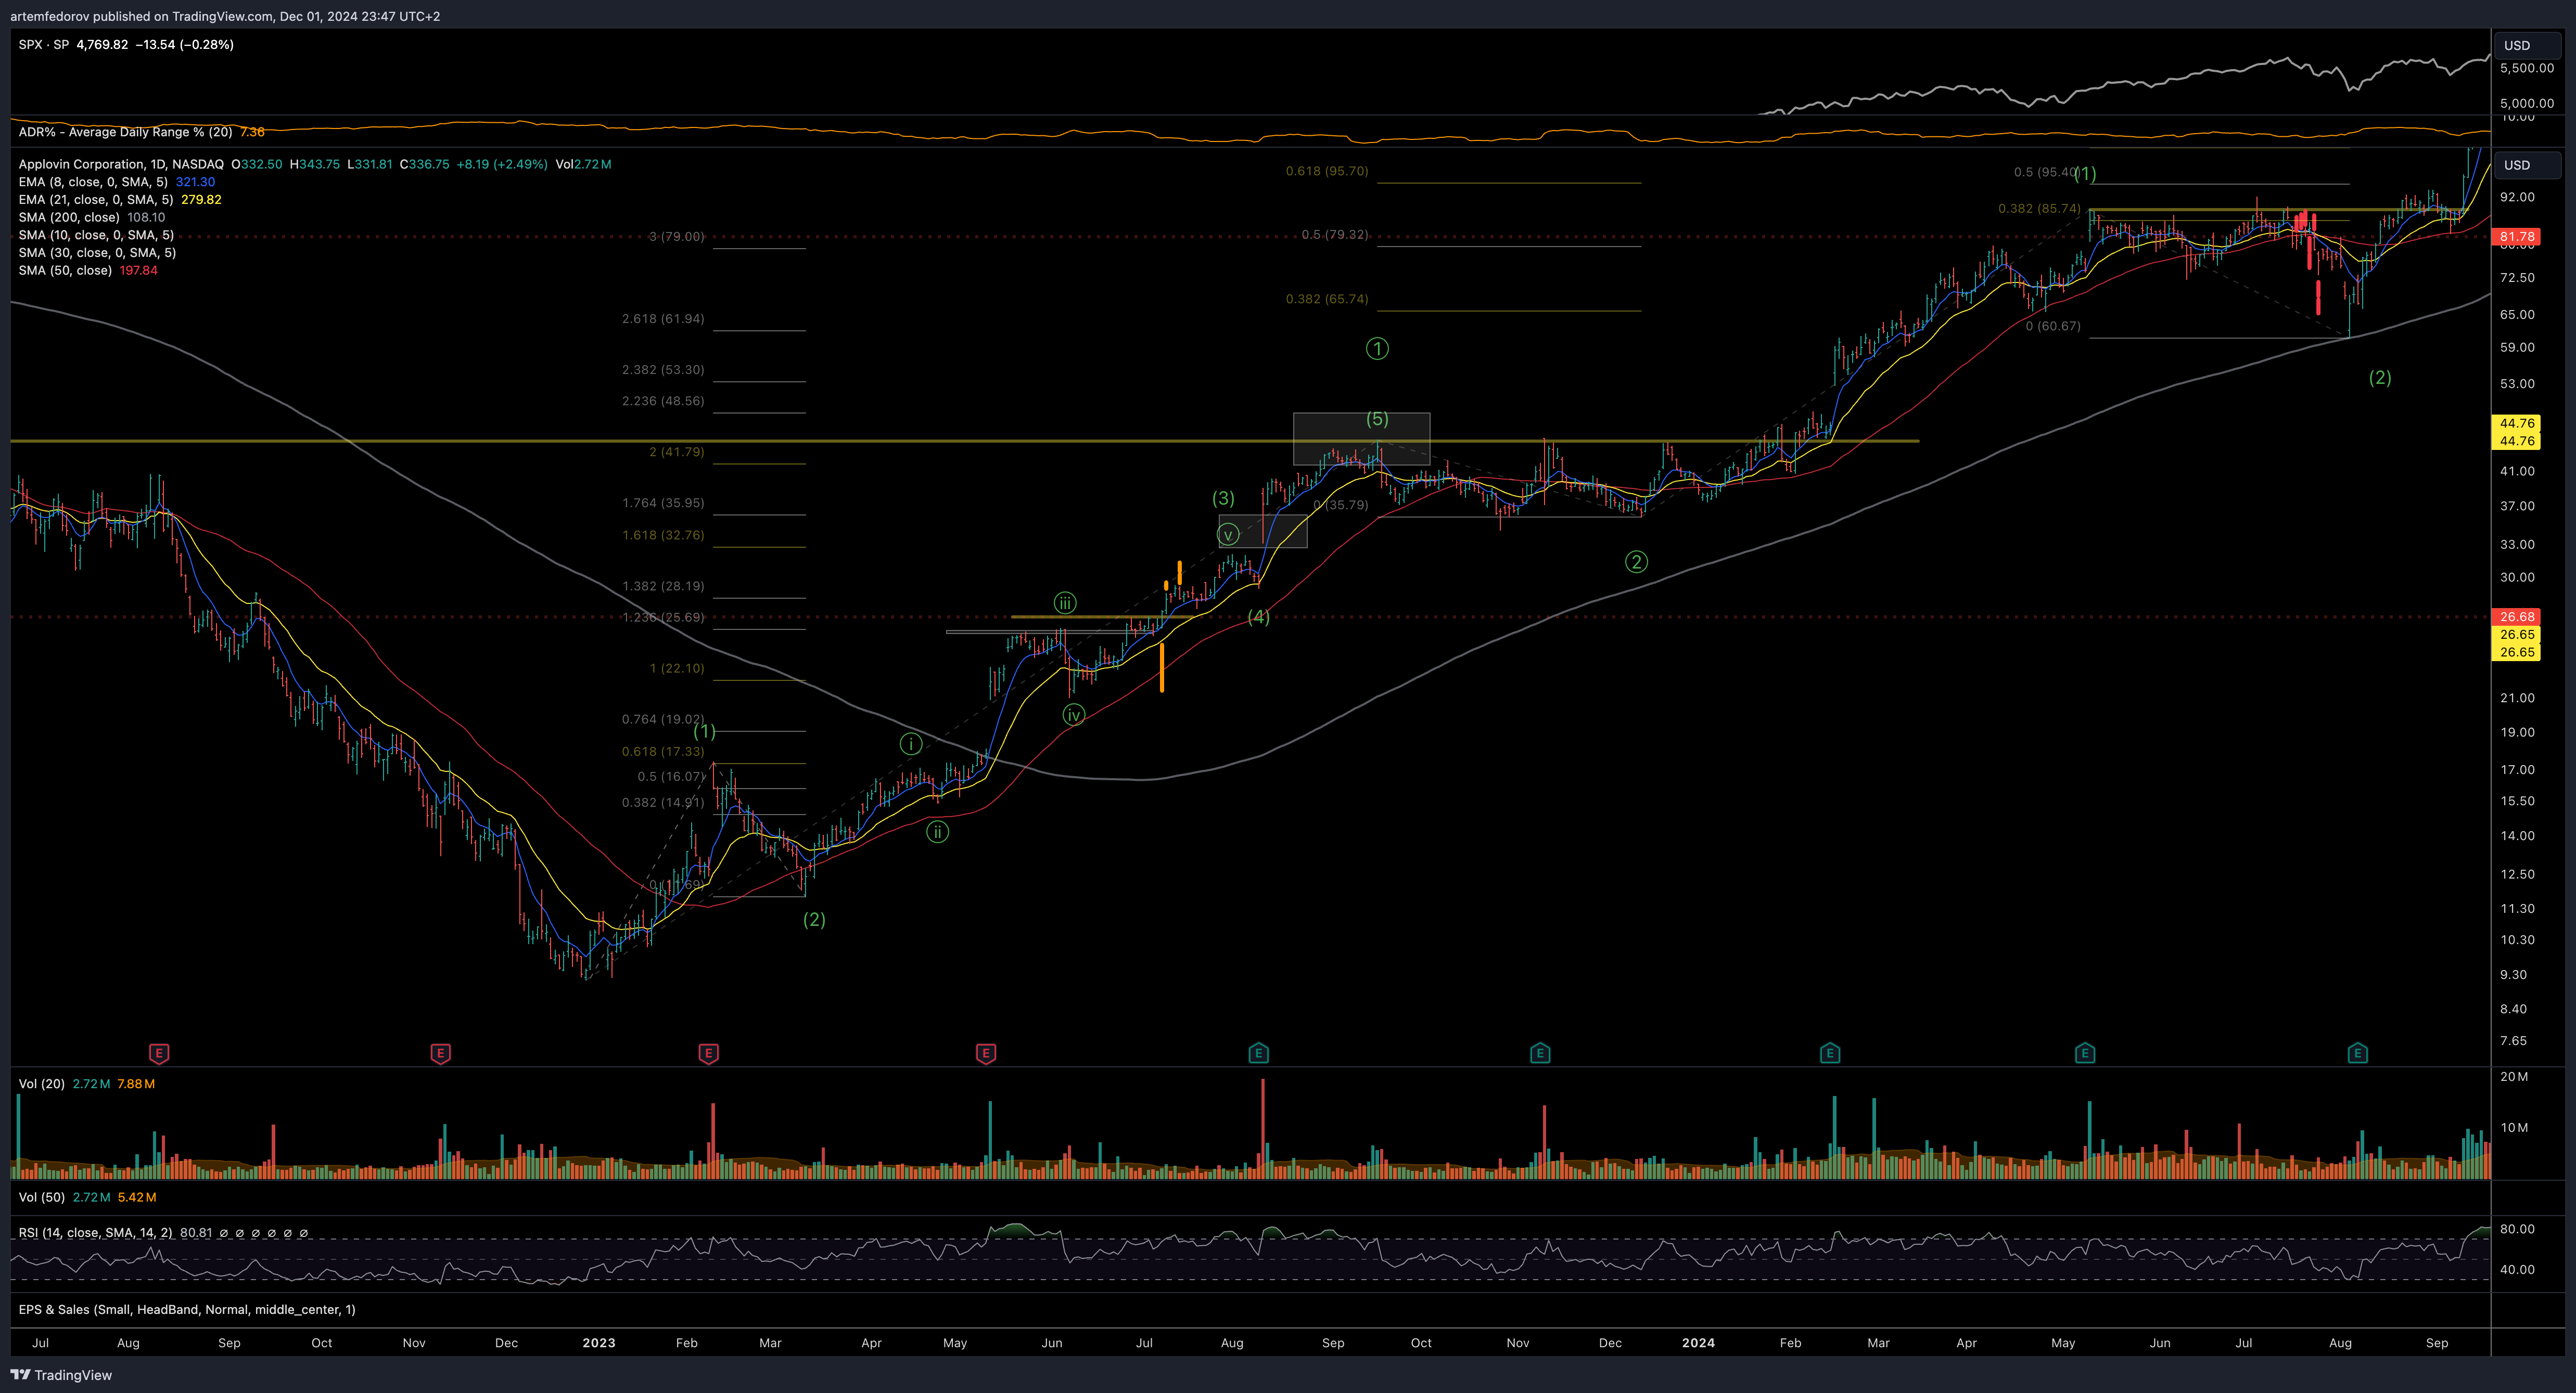Select the green (4) wave label
Image resolution: width=2576 pixels, height=1393 pixels.
pyautogui.click(x=1258, y=616)
